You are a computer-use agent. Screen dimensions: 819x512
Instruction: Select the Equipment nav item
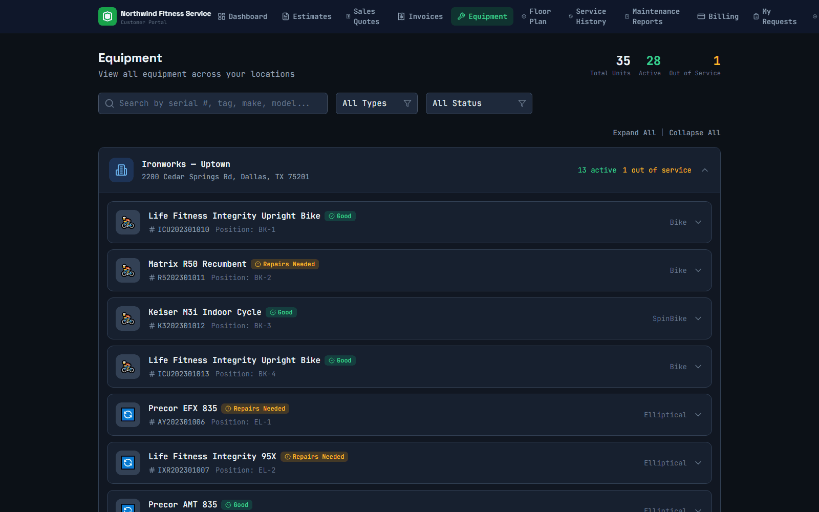[x=482, y=16]
